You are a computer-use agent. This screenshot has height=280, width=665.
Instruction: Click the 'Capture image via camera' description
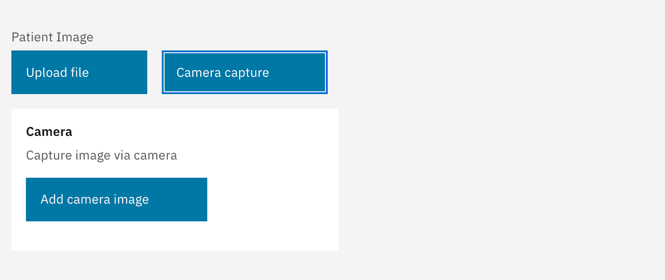tap(101, 155)
